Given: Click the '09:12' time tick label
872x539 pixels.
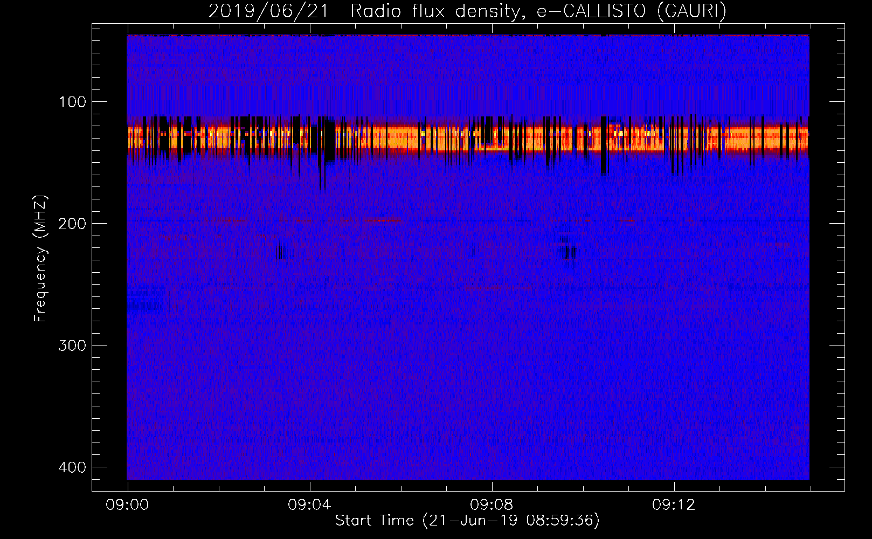Looking at the screenshot, I should [x=674, y=505].
